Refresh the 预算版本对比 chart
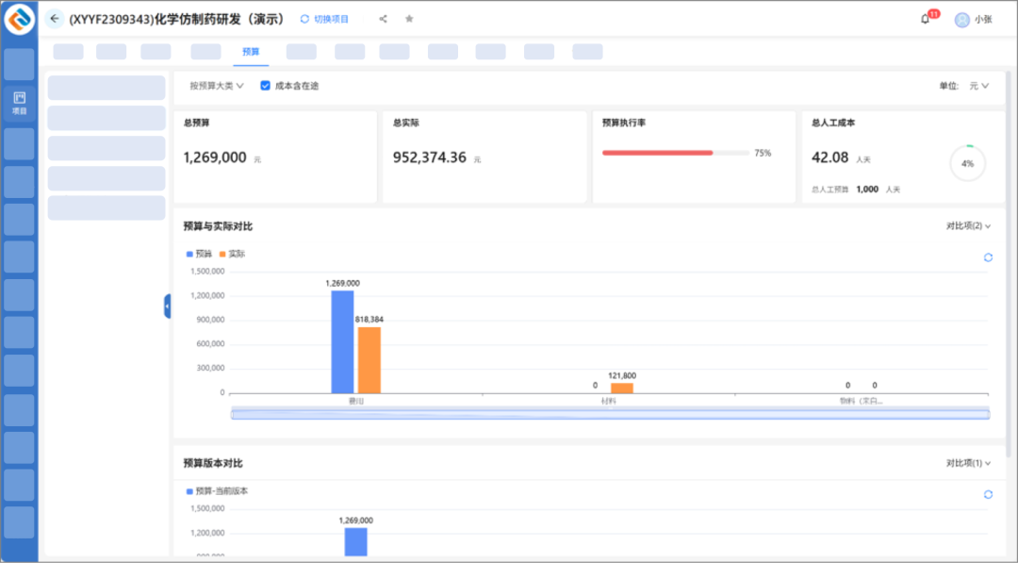The height and width of the screenshot is (563, 1018). pyautogui.click(x=988, y=495)
